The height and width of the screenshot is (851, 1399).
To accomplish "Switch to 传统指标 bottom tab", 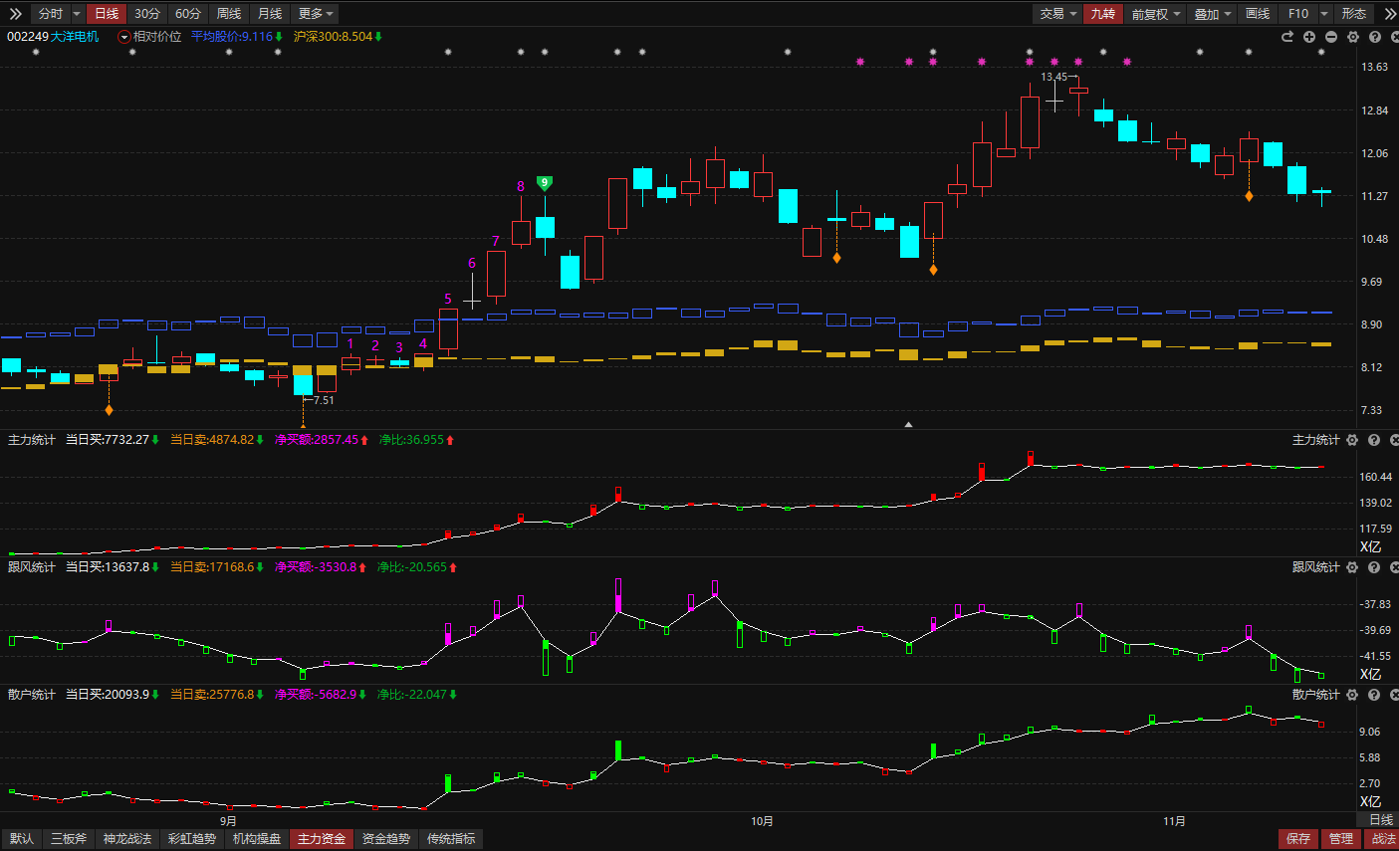I will (x=451, y=839).
